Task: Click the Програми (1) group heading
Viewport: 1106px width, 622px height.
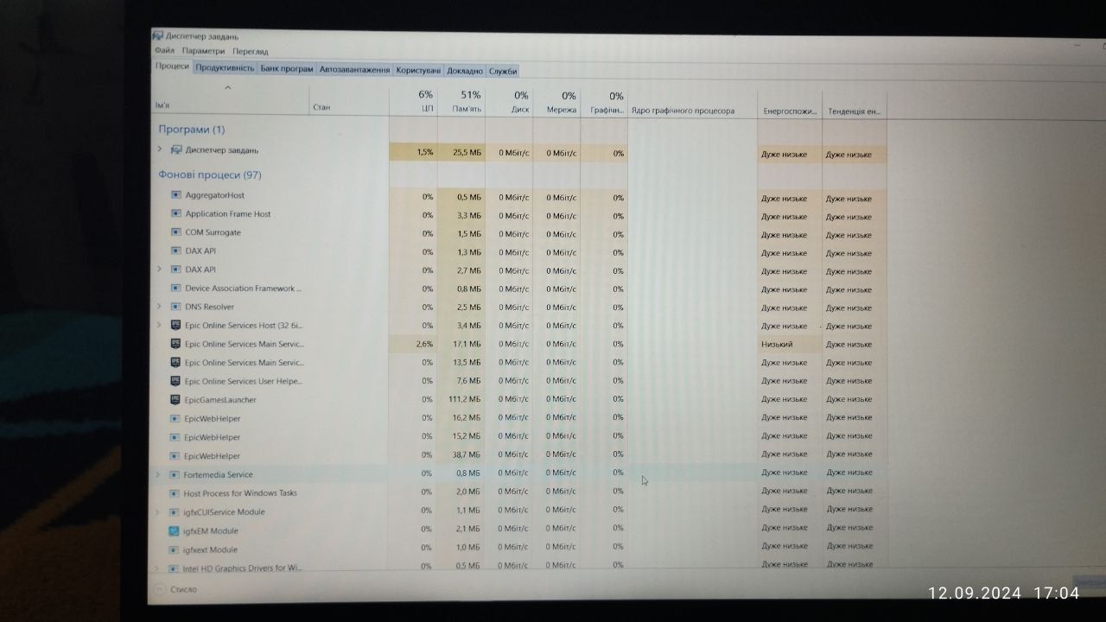Action: [192, 129]
